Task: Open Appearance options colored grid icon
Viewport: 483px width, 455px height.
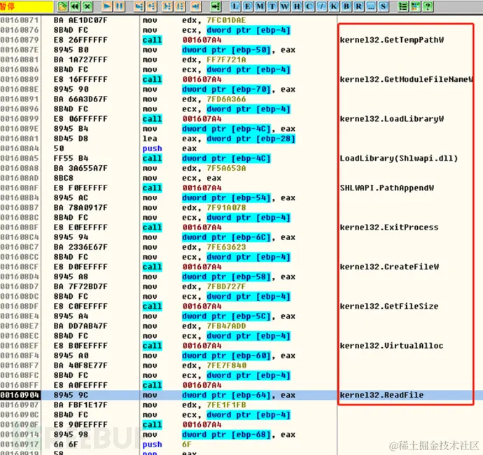Action: [415, 6]
